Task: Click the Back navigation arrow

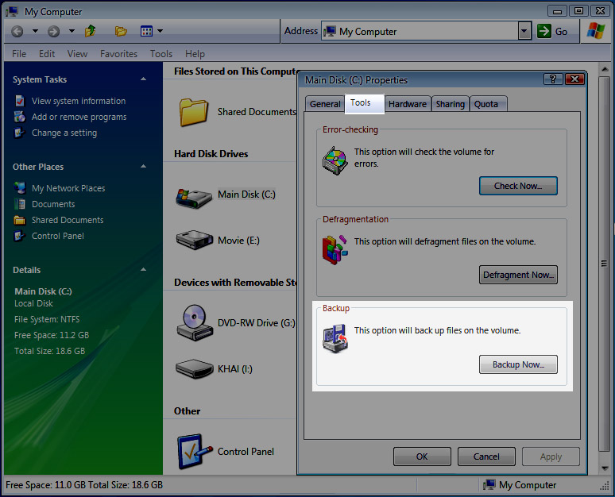Action: (17, 32)
